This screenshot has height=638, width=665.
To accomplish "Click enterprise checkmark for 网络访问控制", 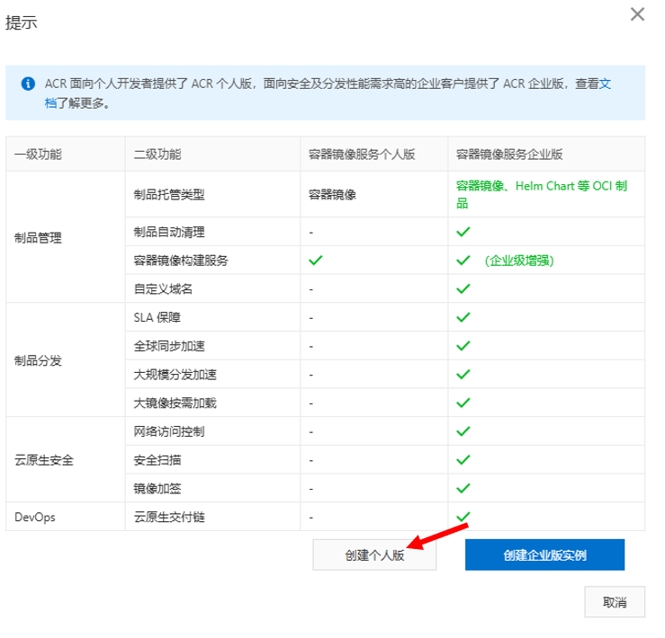I will point(463,431).
